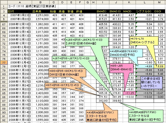Click the 'シグナル(9)' header cell
Viewport: 166px width, 123px height.
(x=145, y=11)
